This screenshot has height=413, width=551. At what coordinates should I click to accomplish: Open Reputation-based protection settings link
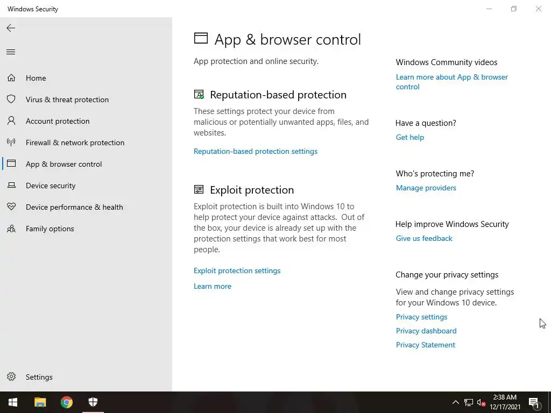click(256, 151)
